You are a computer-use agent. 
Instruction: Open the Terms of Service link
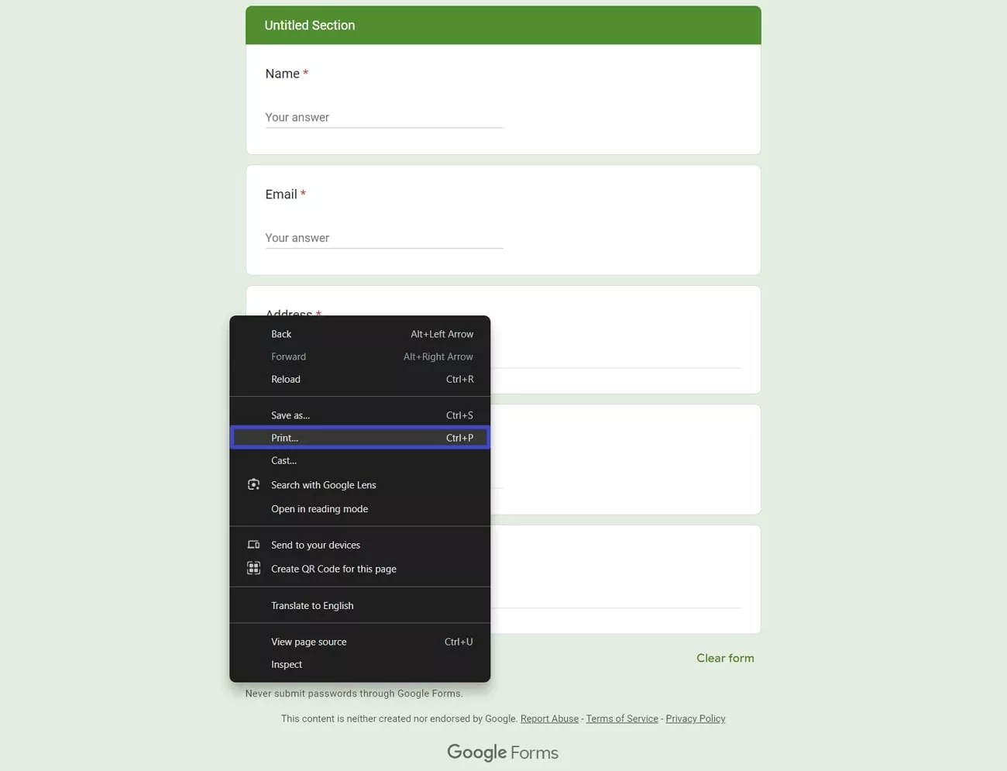(621, 718)
